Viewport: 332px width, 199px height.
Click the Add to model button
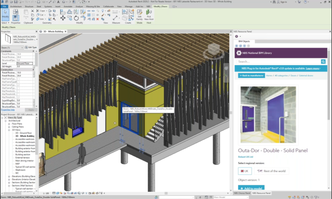[x=251, y=188]
